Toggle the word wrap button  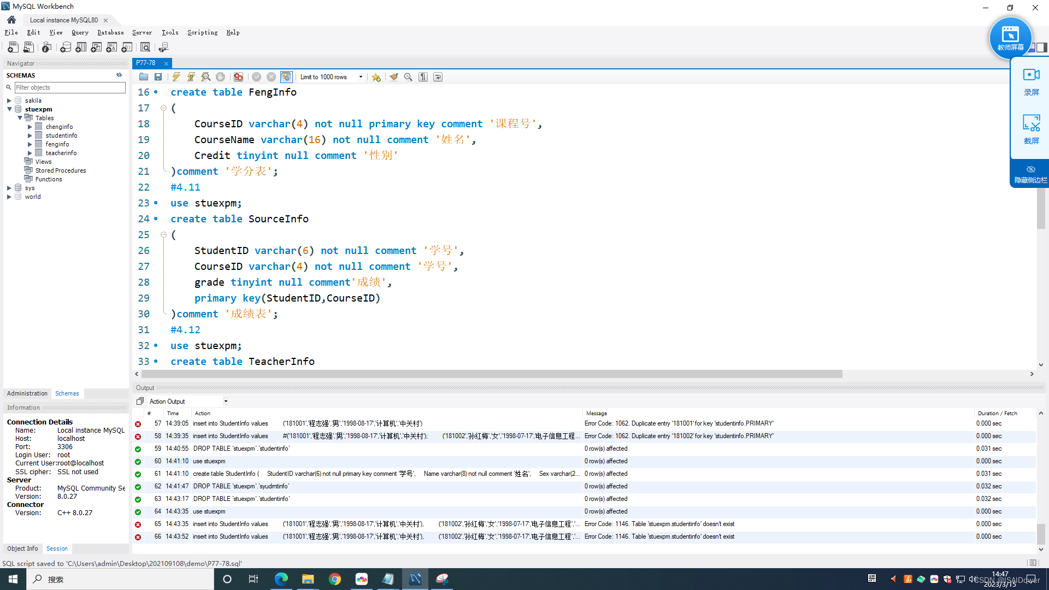438,77
